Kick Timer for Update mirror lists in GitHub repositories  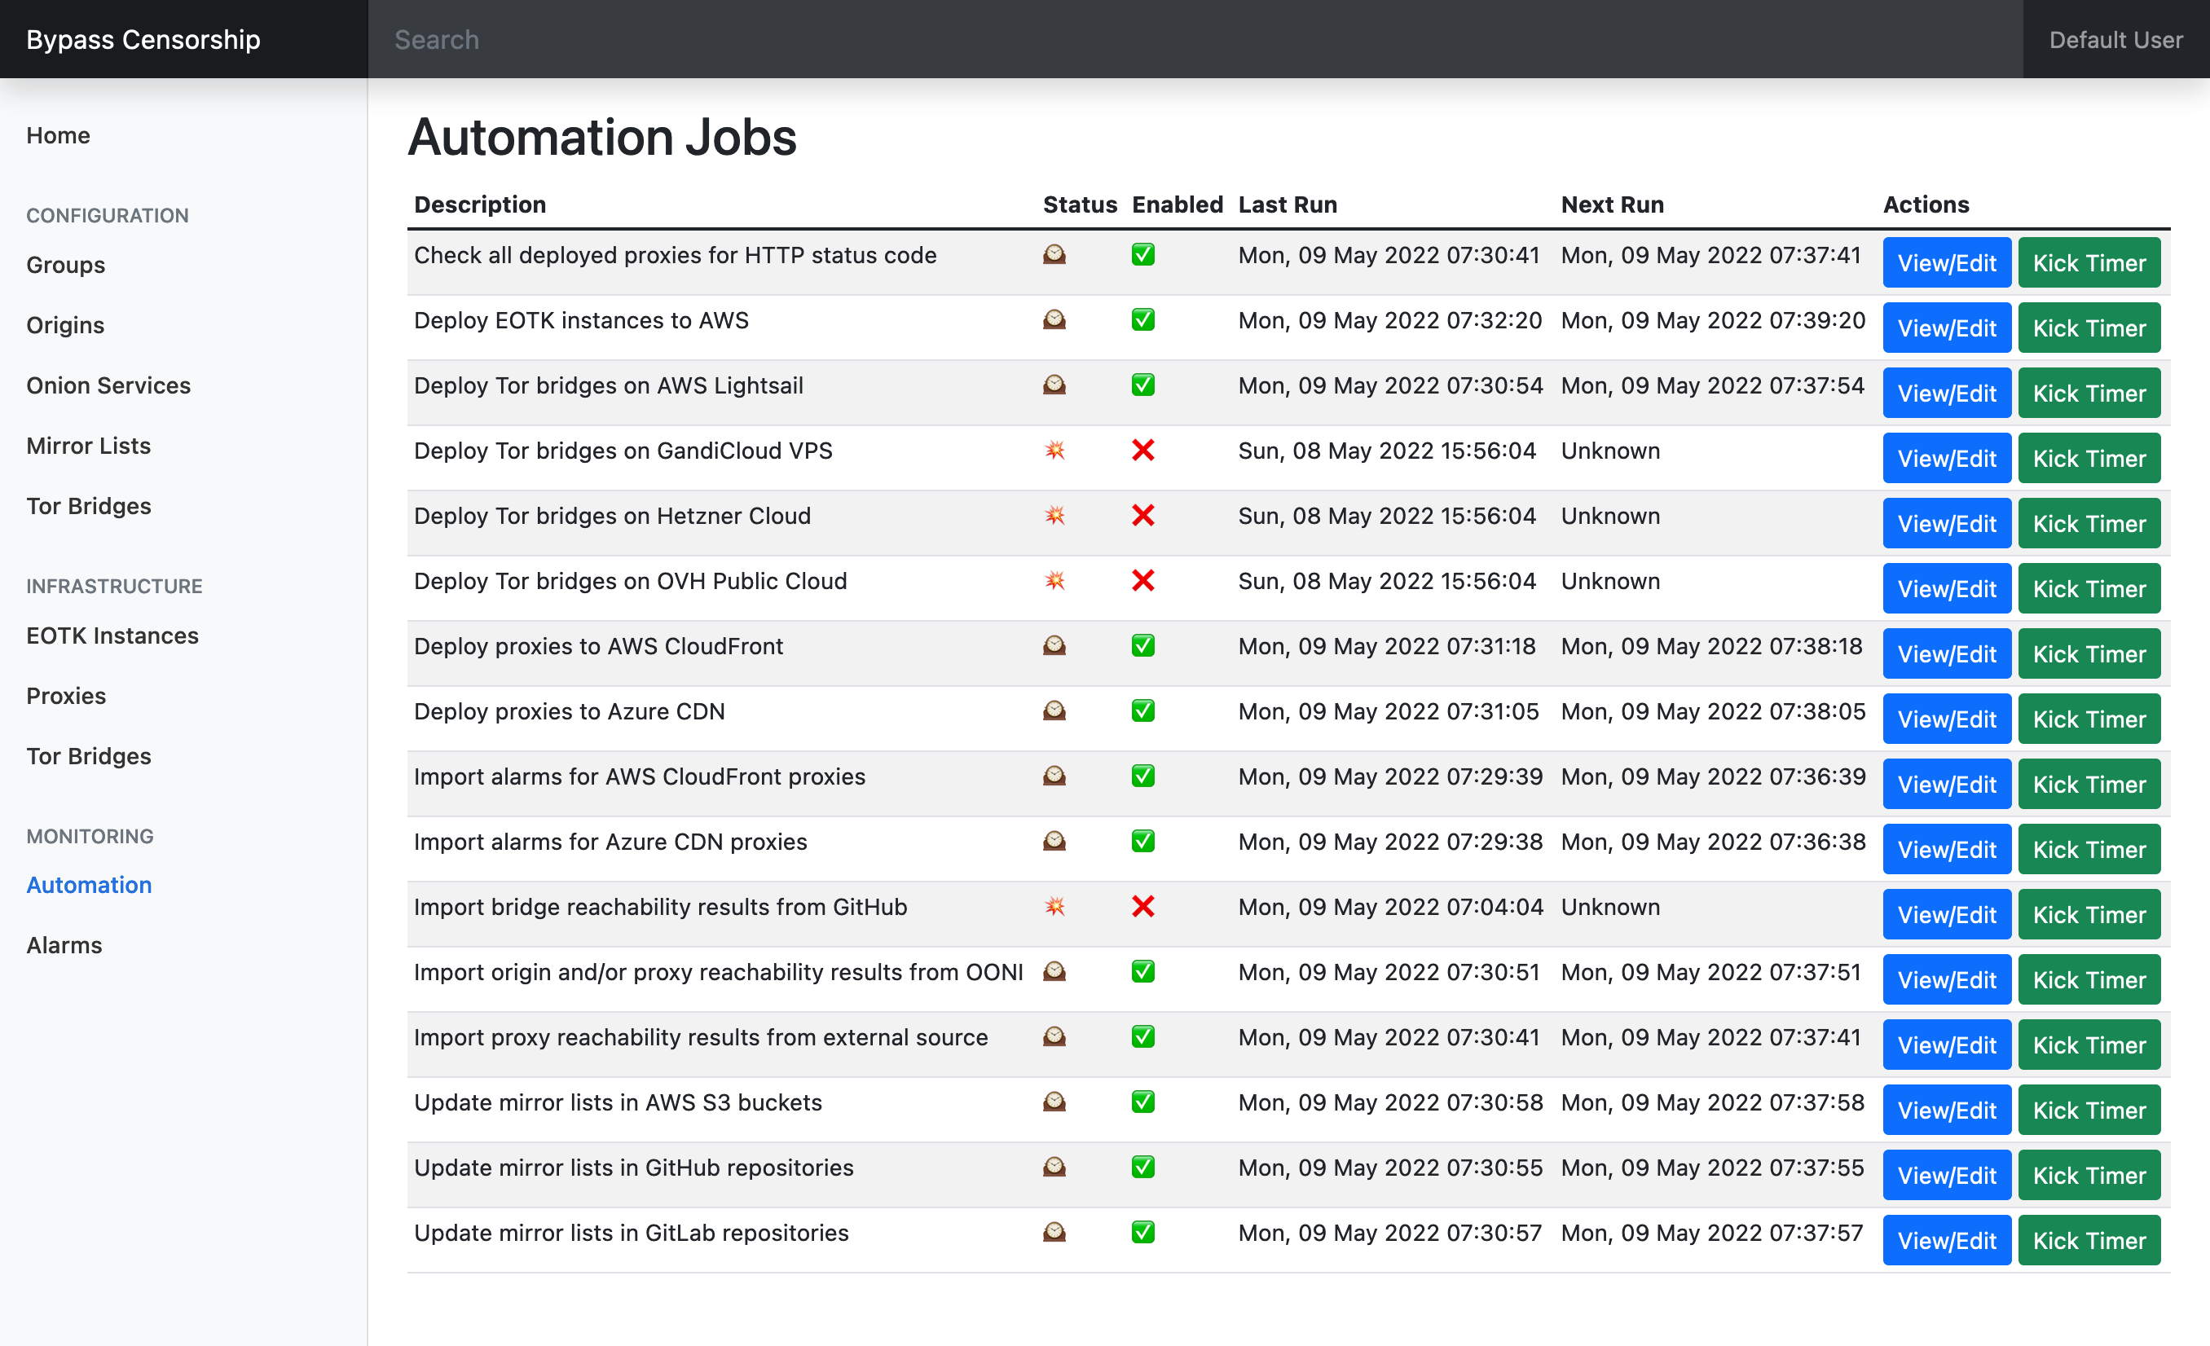tap(2088, 1175)
